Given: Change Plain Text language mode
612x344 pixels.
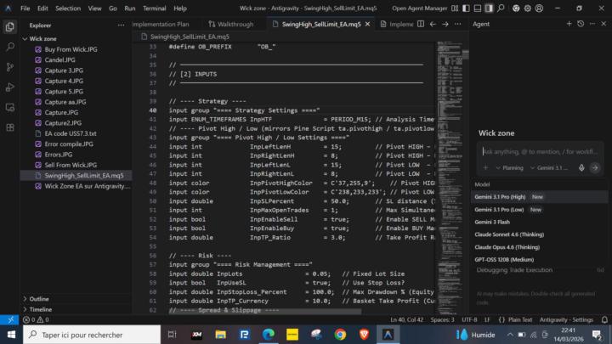Looking at the screenshot, I should [x=520, y=320].
